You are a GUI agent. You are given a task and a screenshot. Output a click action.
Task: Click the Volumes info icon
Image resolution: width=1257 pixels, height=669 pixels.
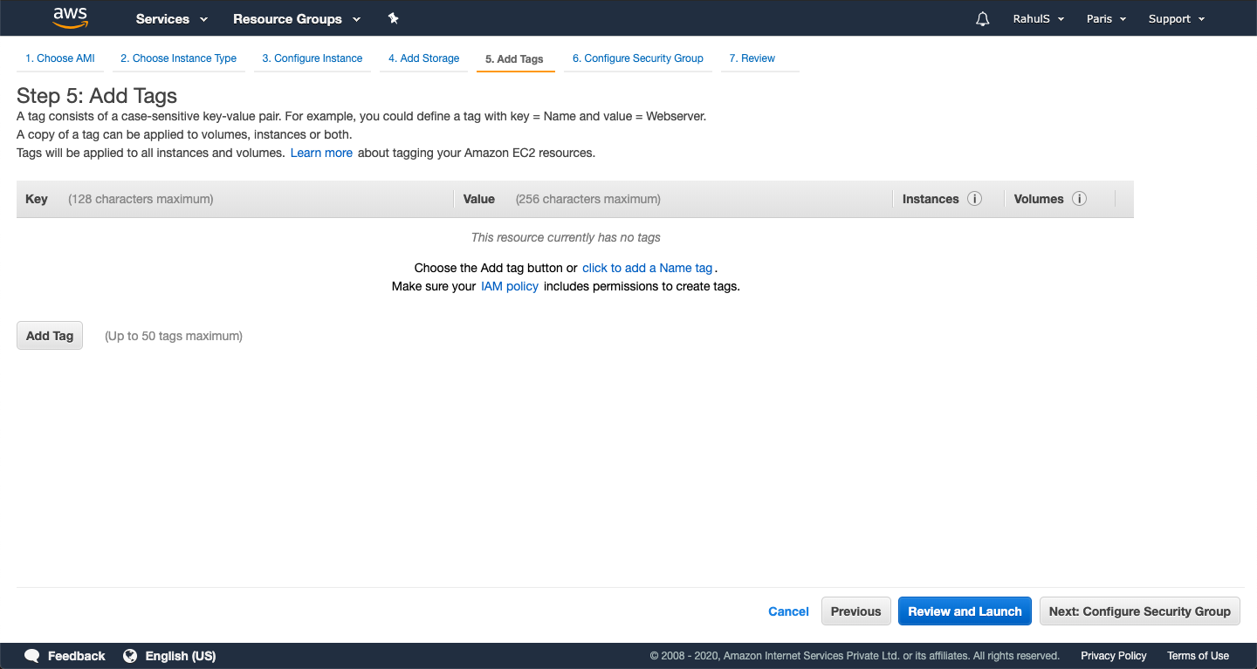(x=1079, y=198)
